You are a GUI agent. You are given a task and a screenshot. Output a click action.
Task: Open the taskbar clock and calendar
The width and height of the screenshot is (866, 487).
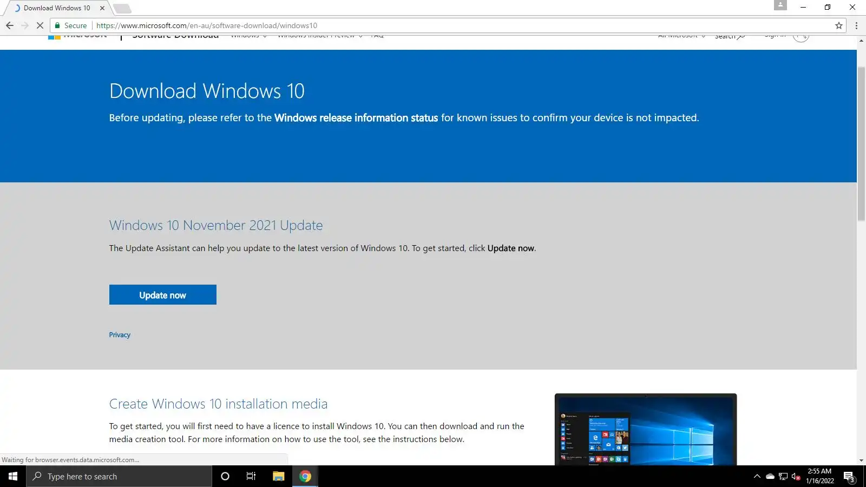[x=819, y=476]
